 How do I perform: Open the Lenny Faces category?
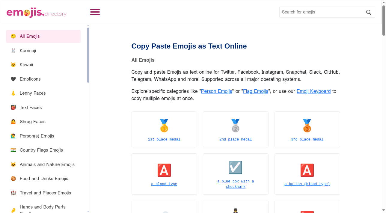pos(43,93)
